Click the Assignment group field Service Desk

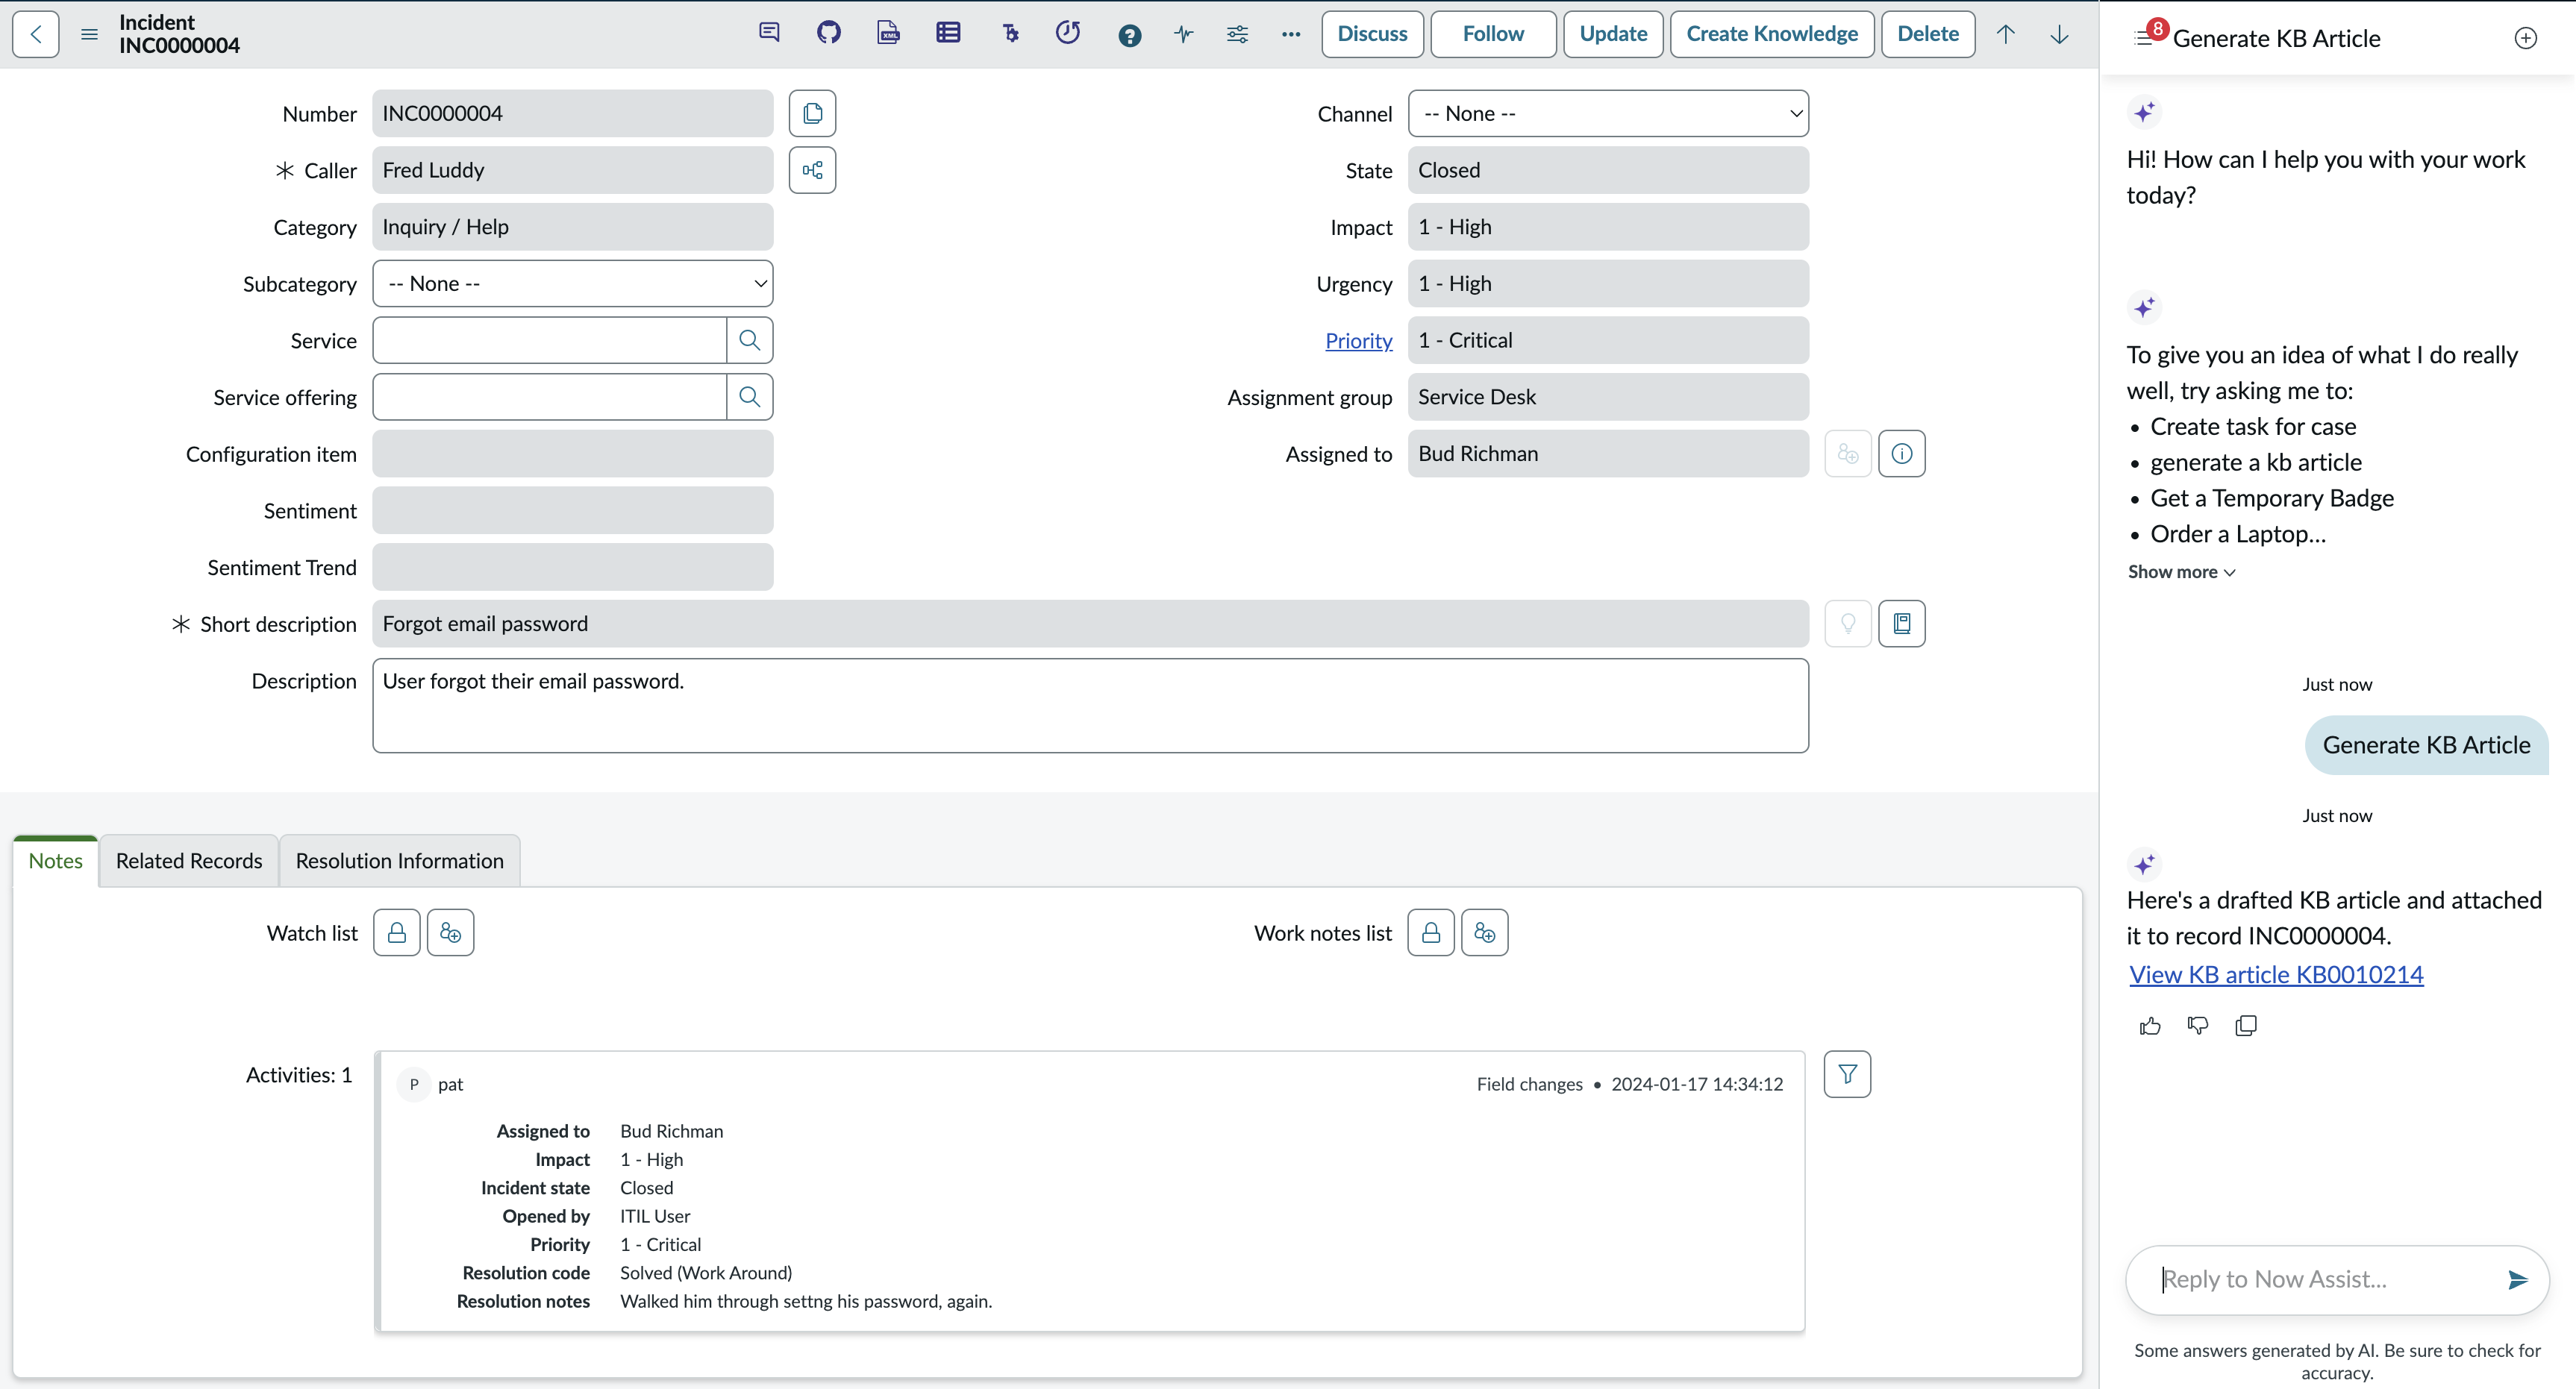click(1608, 397)
